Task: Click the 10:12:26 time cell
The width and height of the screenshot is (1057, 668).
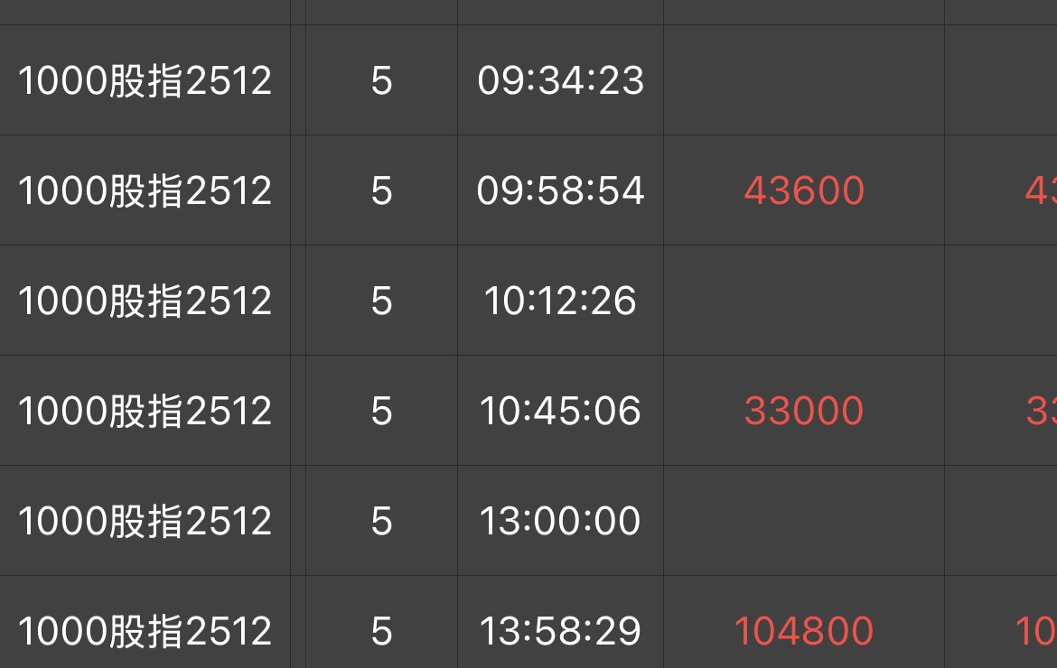Action: point(560,301)
